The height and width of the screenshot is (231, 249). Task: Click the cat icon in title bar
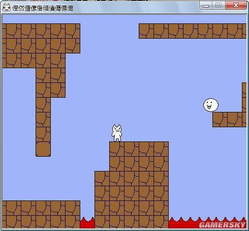pyautogui.click(x=7, y=7)
